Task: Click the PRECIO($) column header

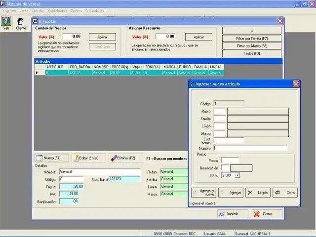Action: tap(119, 67)
